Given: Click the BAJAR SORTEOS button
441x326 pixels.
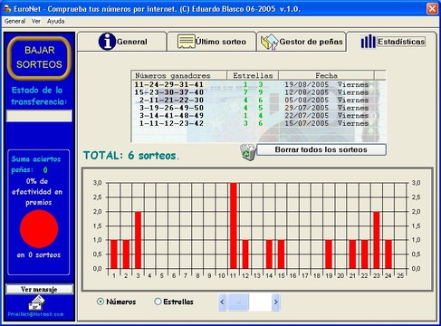Looking at the screenshot, I should [39, 57].
